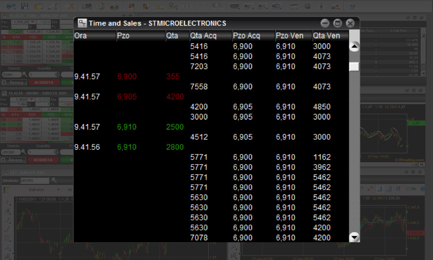Viewport: 433px width, 260px height.
Task: Click the ACQUISTA button in UROM1 panel
Action: (x=43, y=160)
